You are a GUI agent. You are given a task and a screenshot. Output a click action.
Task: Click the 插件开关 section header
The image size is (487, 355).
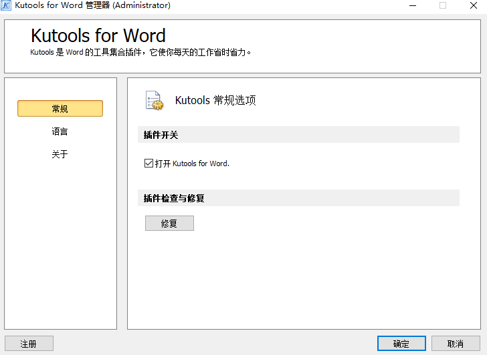(x=161, y=135)
